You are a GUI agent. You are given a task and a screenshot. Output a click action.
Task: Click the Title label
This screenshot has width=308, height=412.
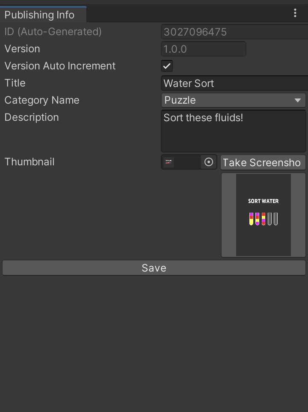pos(15,83)
